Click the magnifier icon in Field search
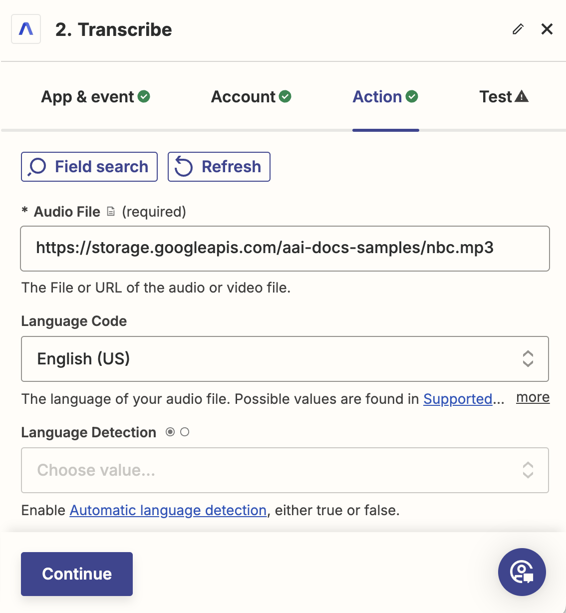The height and width of the screenshot is (613, 566). [x=36, y=166]
